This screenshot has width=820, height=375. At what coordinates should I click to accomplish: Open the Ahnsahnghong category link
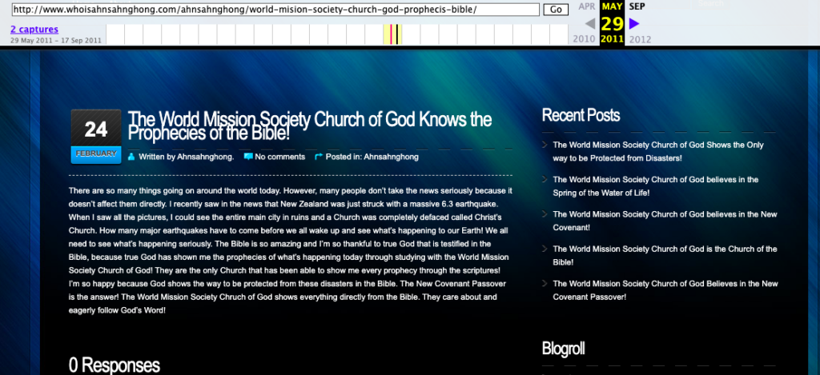tap(391, 157)
